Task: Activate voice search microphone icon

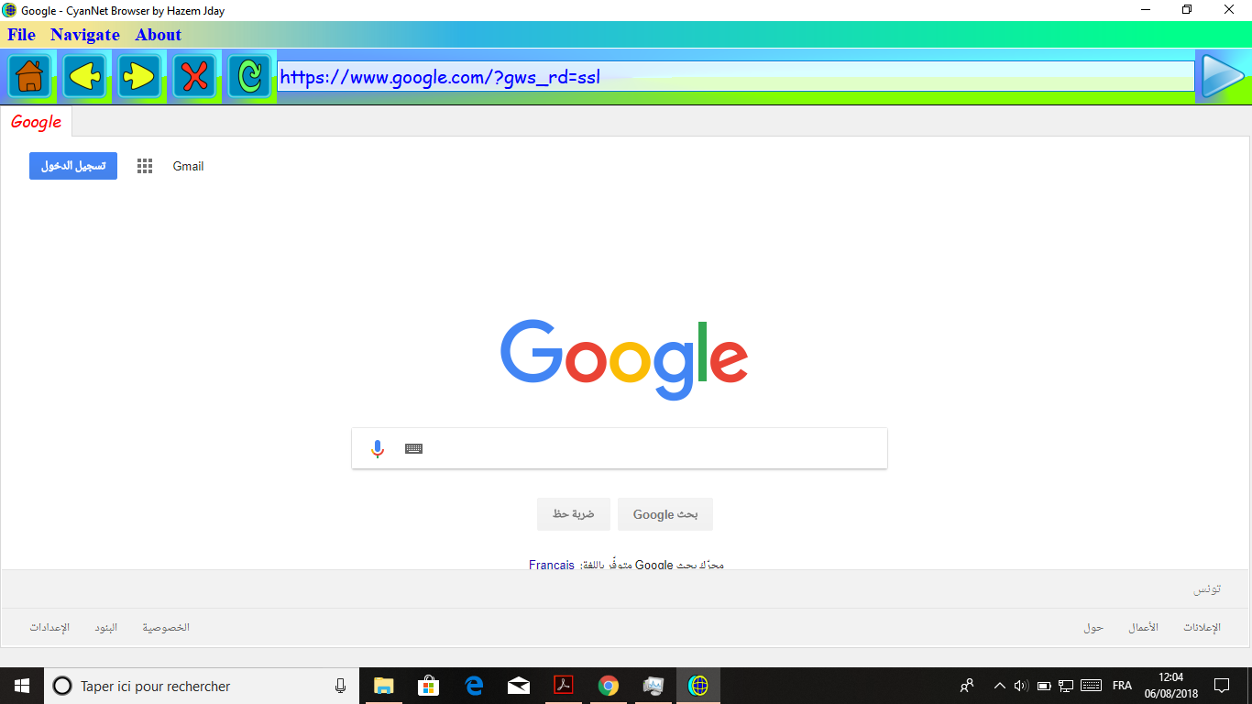Action: [378, 448]
